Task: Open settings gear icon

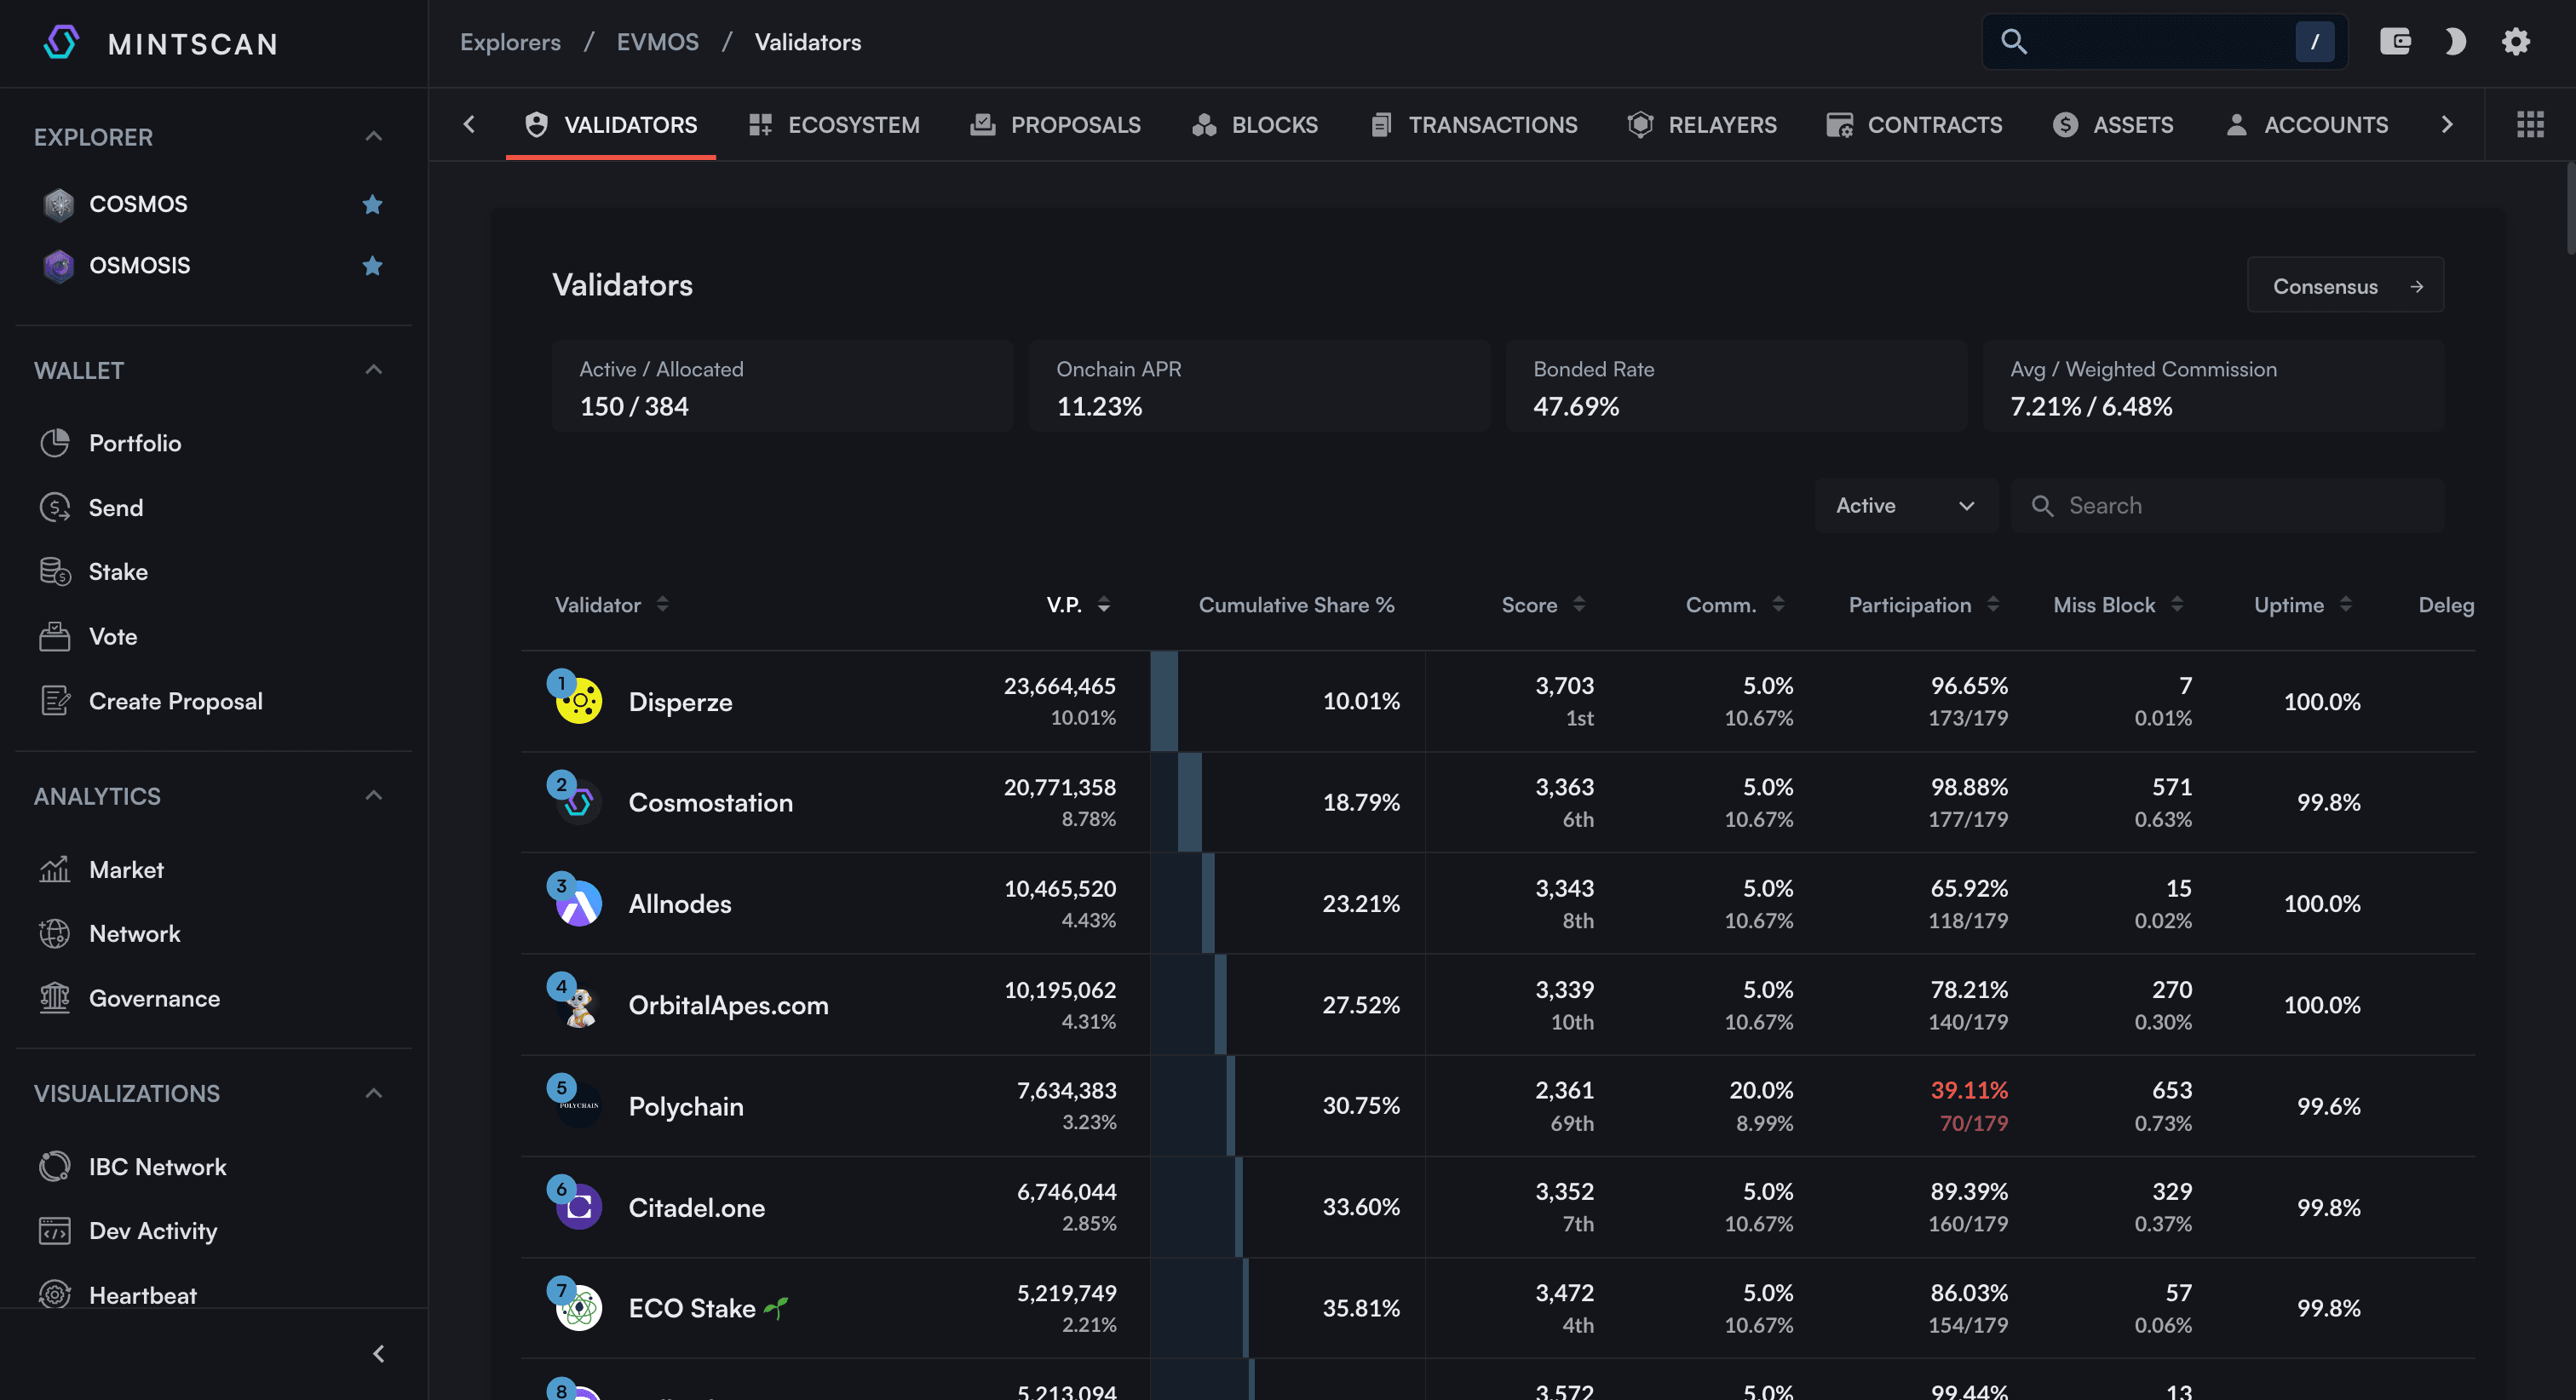Action: [x=2516, y=41]
